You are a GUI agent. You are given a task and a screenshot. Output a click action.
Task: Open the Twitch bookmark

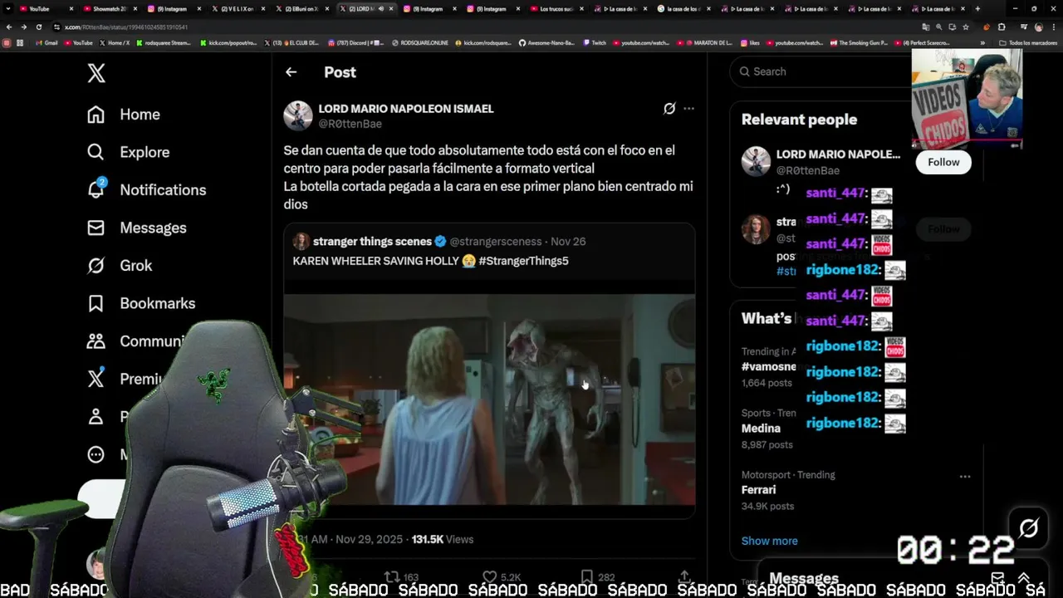pyautogui.click(x=595, y=42)
